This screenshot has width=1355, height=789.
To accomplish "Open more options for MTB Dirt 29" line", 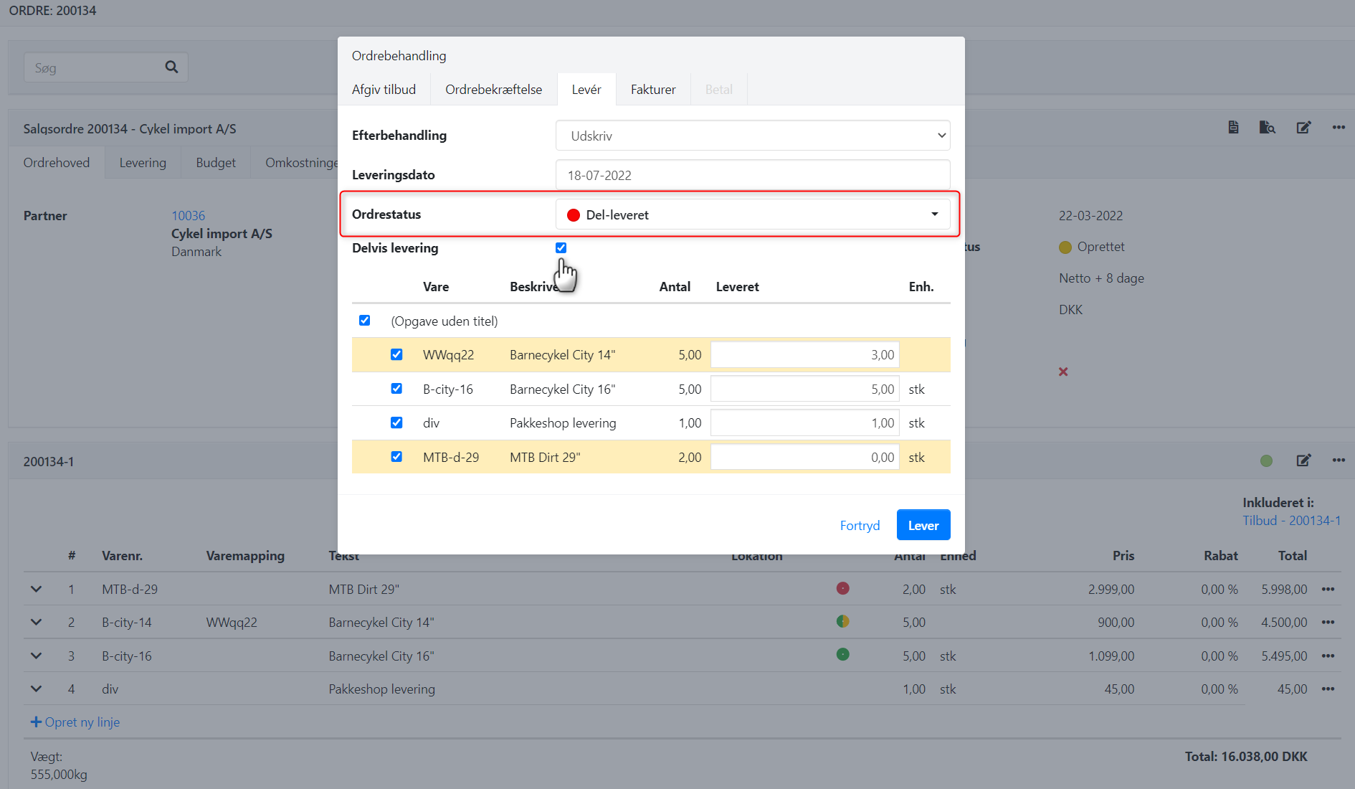I will click(1328, 589).
